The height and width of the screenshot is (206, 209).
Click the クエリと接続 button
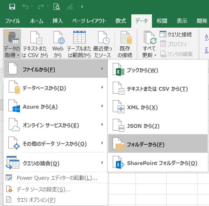click(x=176, y=34)
